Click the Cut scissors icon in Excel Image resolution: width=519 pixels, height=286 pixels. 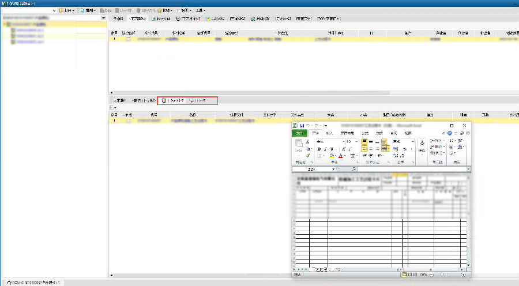[308, 141]
